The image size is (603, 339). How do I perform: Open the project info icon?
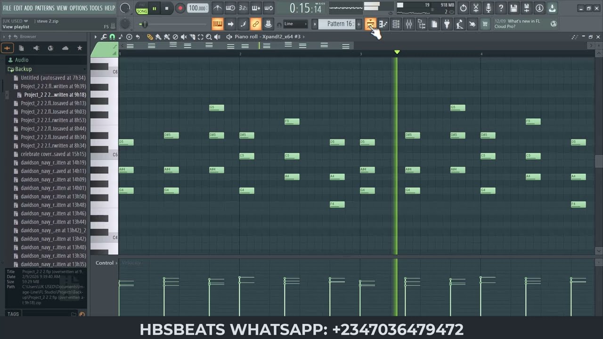click(539, 8)
